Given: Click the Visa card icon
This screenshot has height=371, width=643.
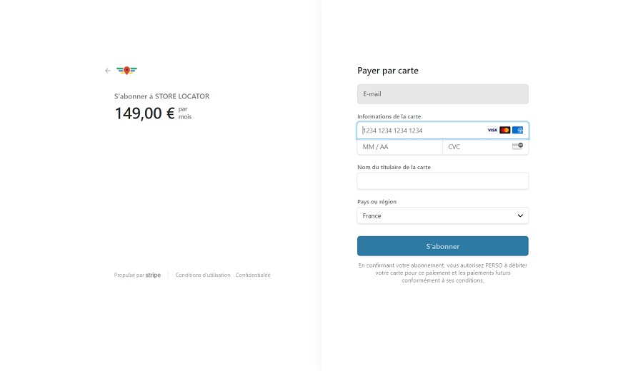Looking at the screenshot, I should (492, 131).
